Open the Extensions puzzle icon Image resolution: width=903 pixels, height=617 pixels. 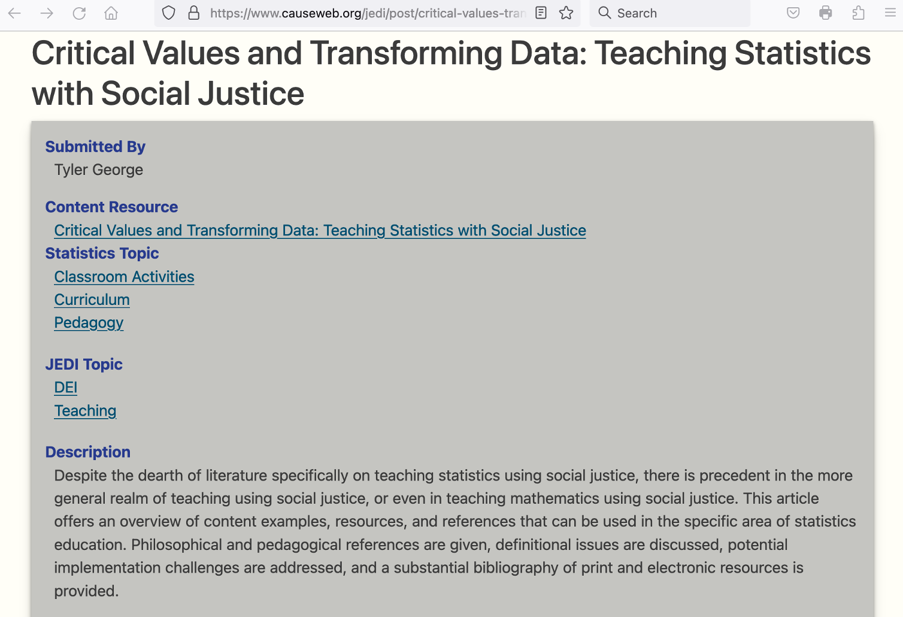pos(858,13)
